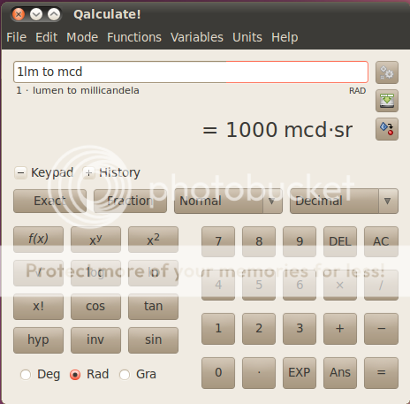Click the RAD status label

coord(357,91)
